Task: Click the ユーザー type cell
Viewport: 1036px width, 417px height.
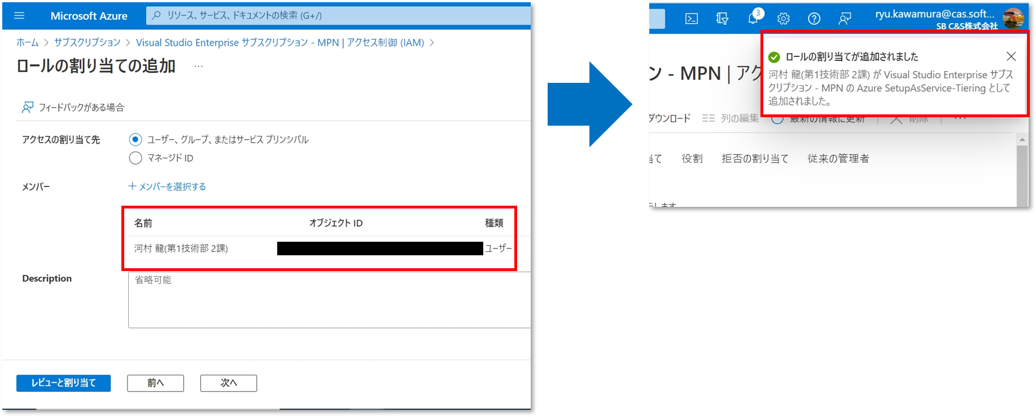Action: 498,248
